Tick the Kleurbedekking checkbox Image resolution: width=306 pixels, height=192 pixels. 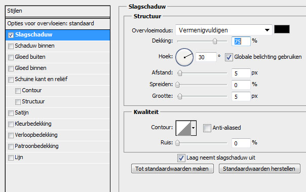coord(11,124)
